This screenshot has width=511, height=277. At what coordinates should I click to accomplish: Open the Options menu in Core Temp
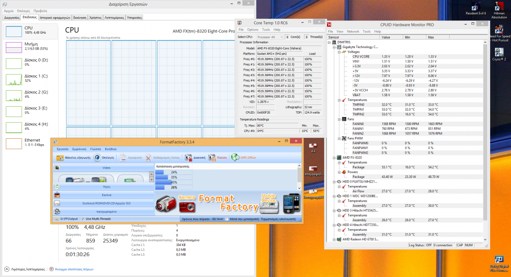pyautogui.click(x=253, y=30)
